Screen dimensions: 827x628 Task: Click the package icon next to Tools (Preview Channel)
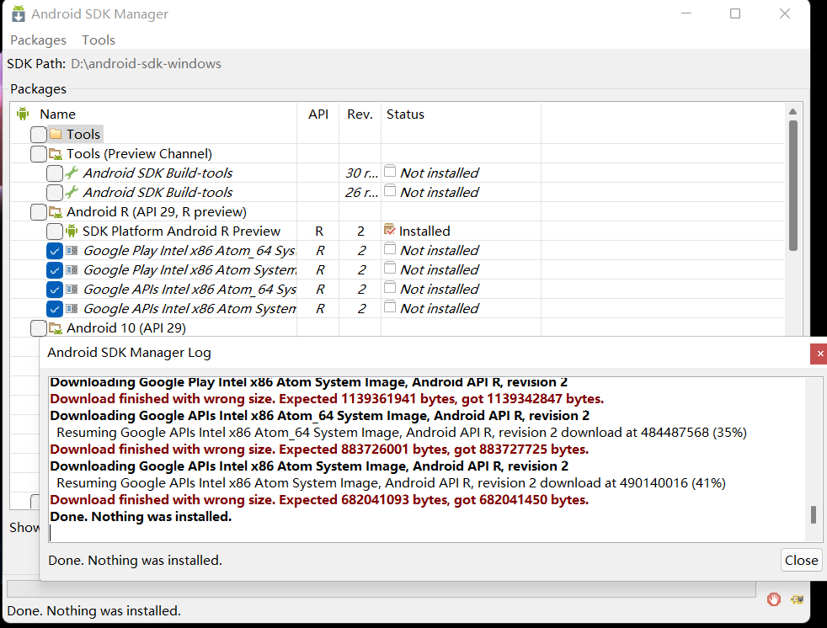56,153
